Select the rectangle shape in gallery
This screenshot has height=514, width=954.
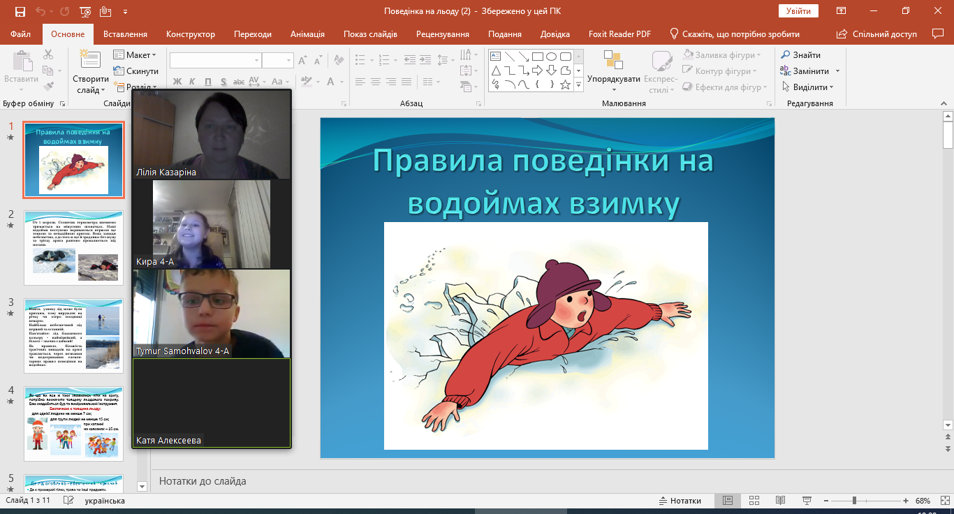[538, 57]
